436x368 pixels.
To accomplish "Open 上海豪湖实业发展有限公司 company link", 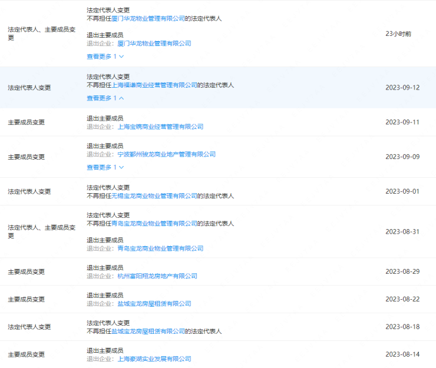I will tap(154, 359).
